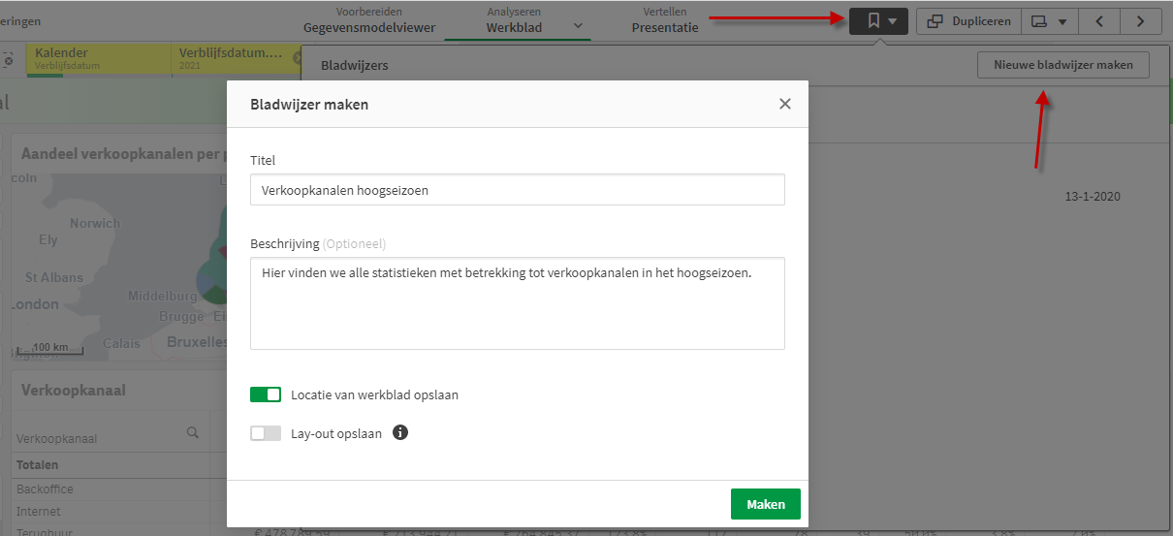Screen dimensions: 1173x536
Task: Show info about Lay-out opslaan
Action: [x=400, y=432]
